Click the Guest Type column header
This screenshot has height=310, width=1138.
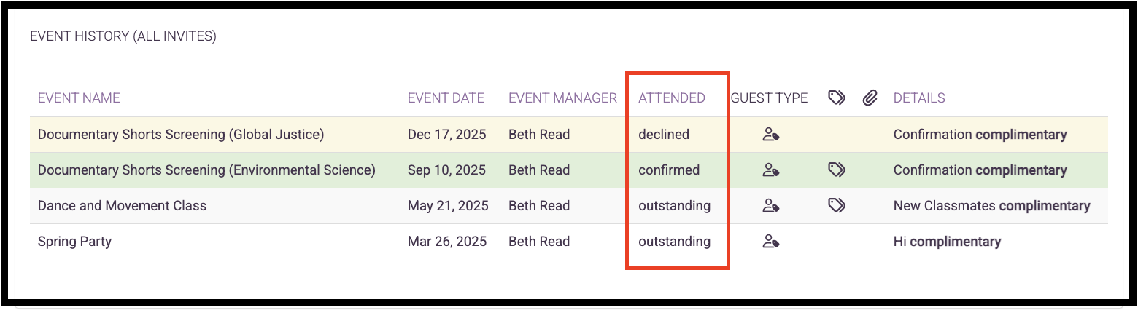[x=769, y=98]
